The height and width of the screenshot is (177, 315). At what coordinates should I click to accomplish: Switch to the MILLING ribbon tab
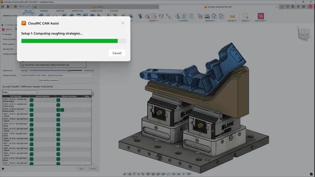(x=28, y=11)
